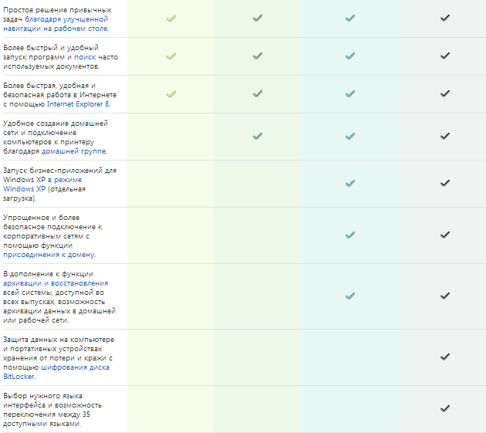The width and height of the screenshot is (486, 433).
Task: Select text 'или рабочей сети.'
Action: pos(36,320)
